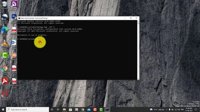
Task: Show hidden system tray icons
Action: [x=167, y=110]
